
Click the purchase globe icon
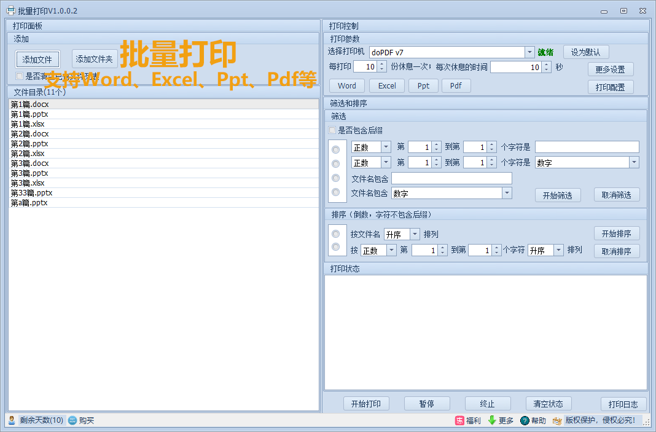coord(72,420)
